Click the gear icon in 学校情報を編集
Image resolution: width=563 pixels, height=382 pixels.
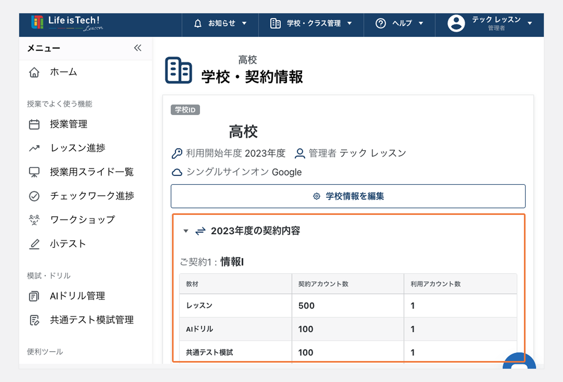point(316,196)
